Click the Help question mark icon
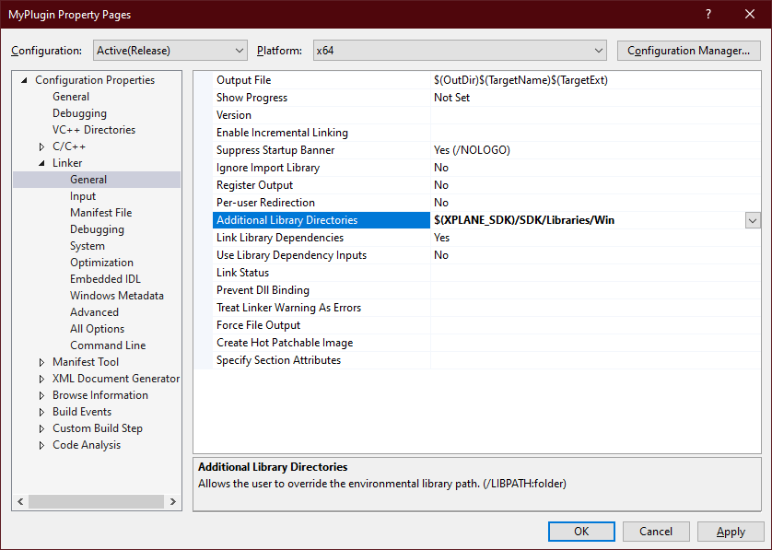 coord(708,14)
